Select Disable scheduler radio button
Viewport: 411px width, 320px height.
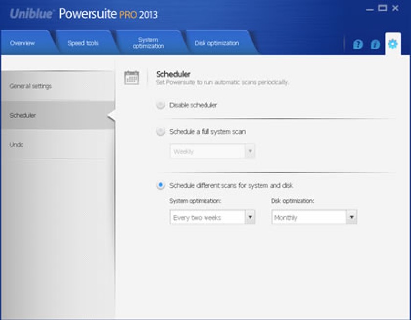[x=160, y=105]
